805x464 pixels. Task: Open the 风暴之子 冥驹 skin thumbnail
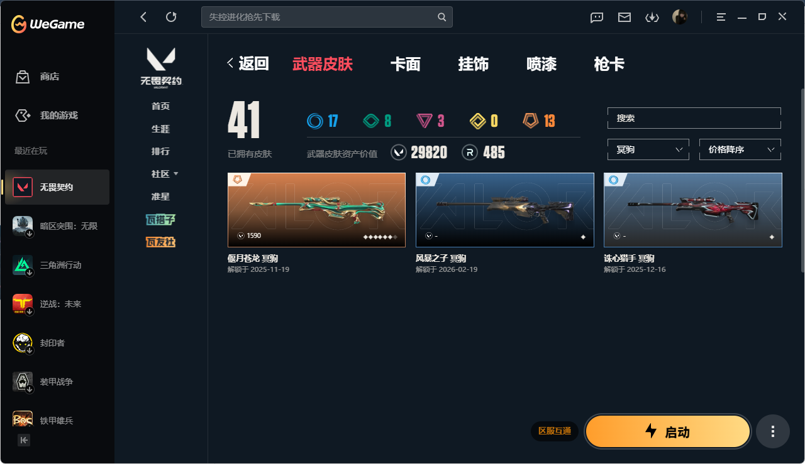[505, 210]
